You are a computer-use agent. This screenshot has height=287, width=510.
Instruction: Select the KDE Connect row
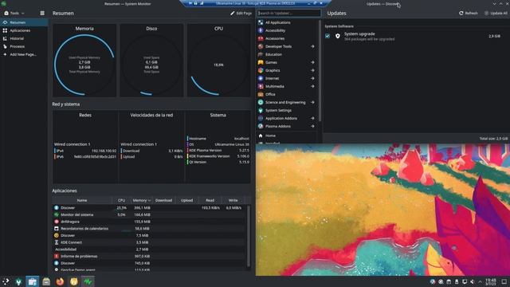click(x=149, y=242)
